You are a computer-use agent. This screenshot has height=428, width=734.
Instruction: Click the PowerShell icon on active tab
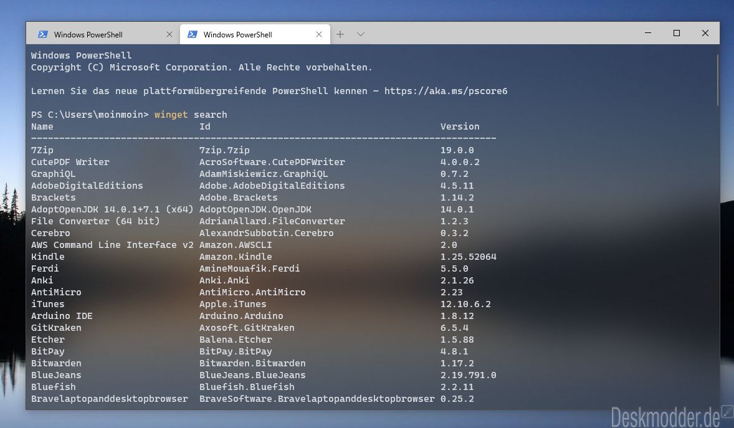[x=193, y=34]
